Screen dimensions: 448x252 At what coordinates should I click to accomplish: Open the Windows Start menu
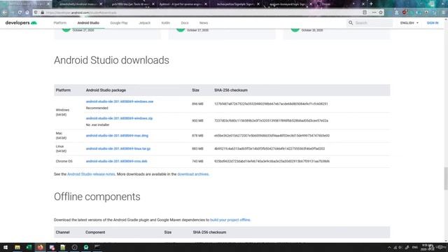(x=6, y=247)
